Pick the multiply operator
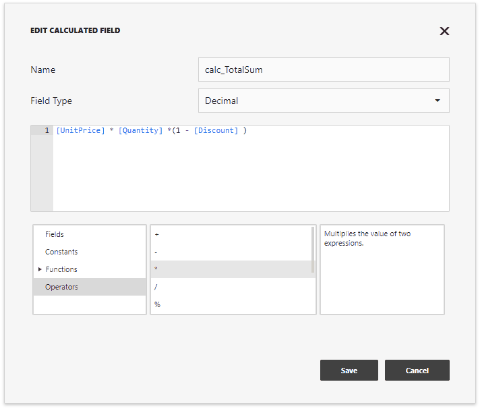Screen dimensions: 480x409 tap(157, 269)
